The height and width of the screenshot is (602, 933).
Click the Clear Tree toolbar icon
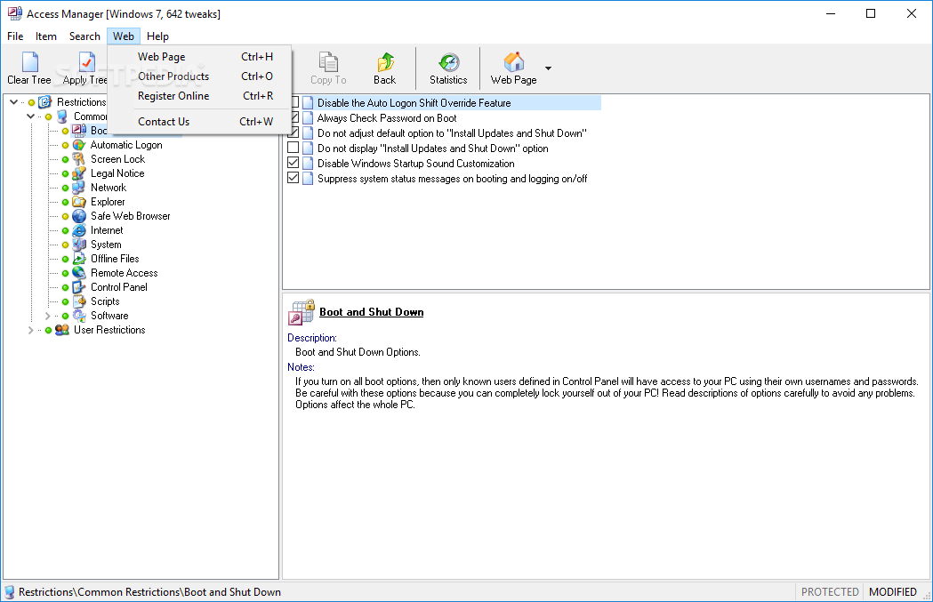[x=29, y=62]
